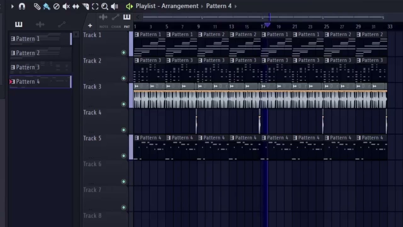Select the Zoom magnifier tool
The height and width of the screenshot is (227, 403).
[x=105, y=6]
